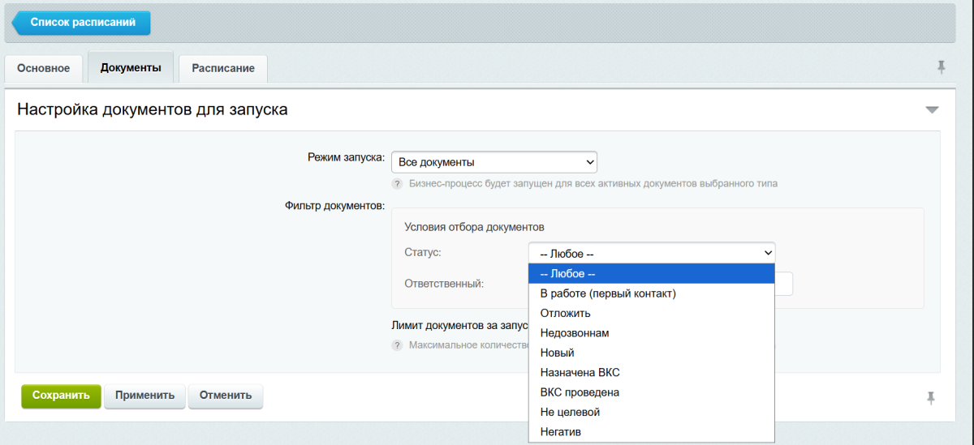974x445 pixels.
Task: Open the Документы tab
Action: 131,67
